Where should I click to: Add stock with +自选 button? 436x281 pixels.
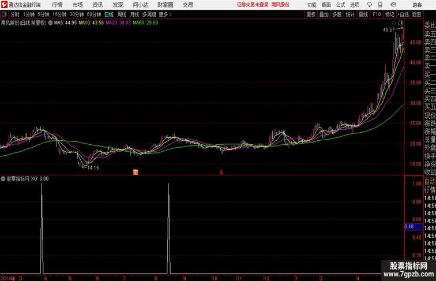tap(403, 14)
